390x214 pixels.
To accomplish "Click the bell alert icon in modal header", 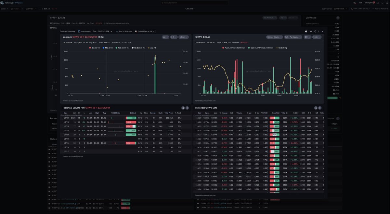I will point(315,31).
